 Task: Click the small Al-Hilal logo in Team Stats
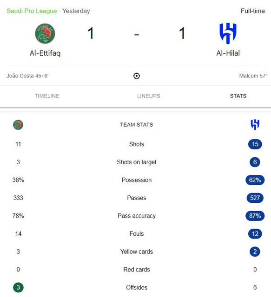255,124
